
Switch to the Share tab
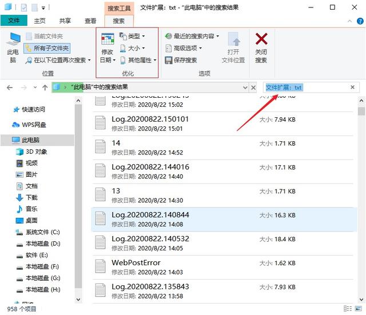(x=65, y=21)
